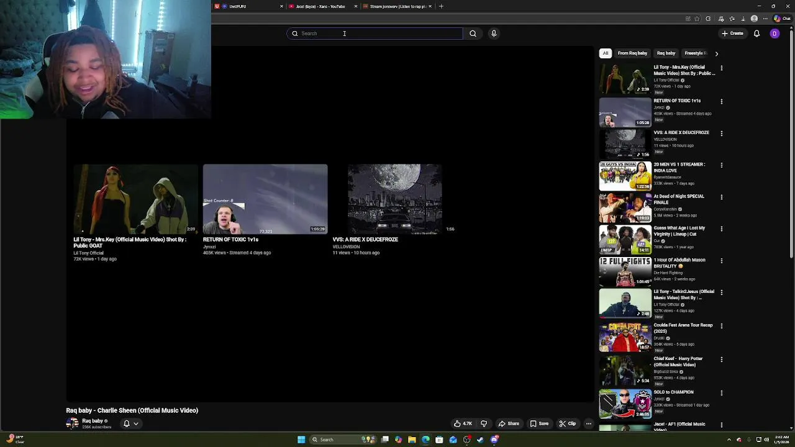
Task: Select the All filter chip
Action: (606, 53)
